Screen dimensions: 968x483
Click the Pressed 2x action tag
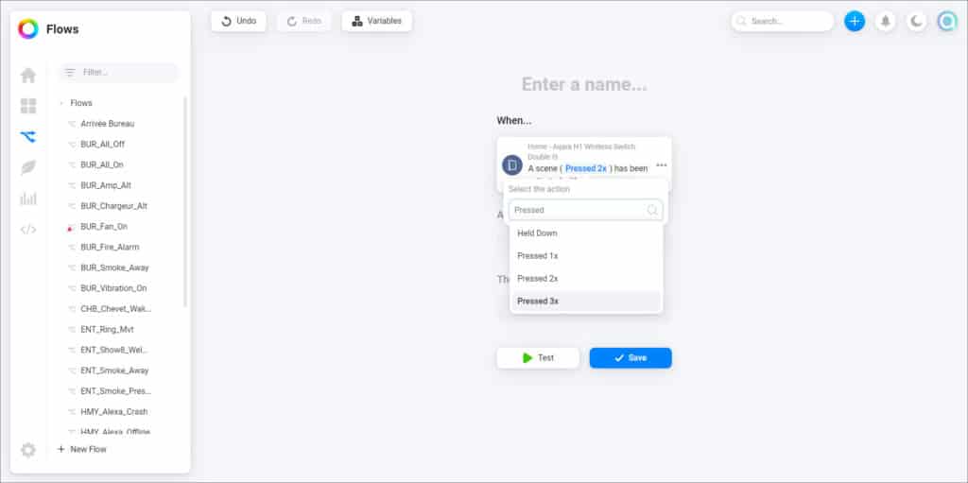[x=586, y=168]
